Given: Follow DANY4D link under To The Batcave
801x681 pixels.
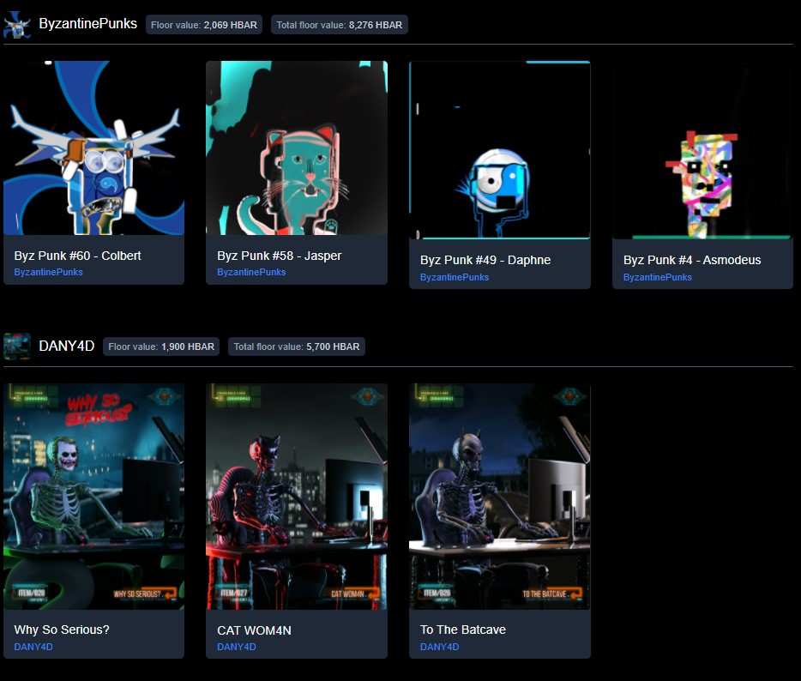Looking at the screenshot, I should (439, 647).
